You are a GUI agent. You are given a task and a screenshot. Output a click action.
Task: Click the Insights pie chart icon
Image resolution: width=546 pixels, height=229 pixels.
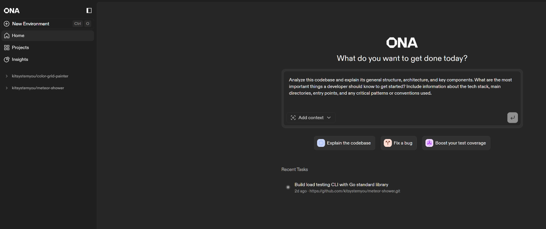click(7, 60)
